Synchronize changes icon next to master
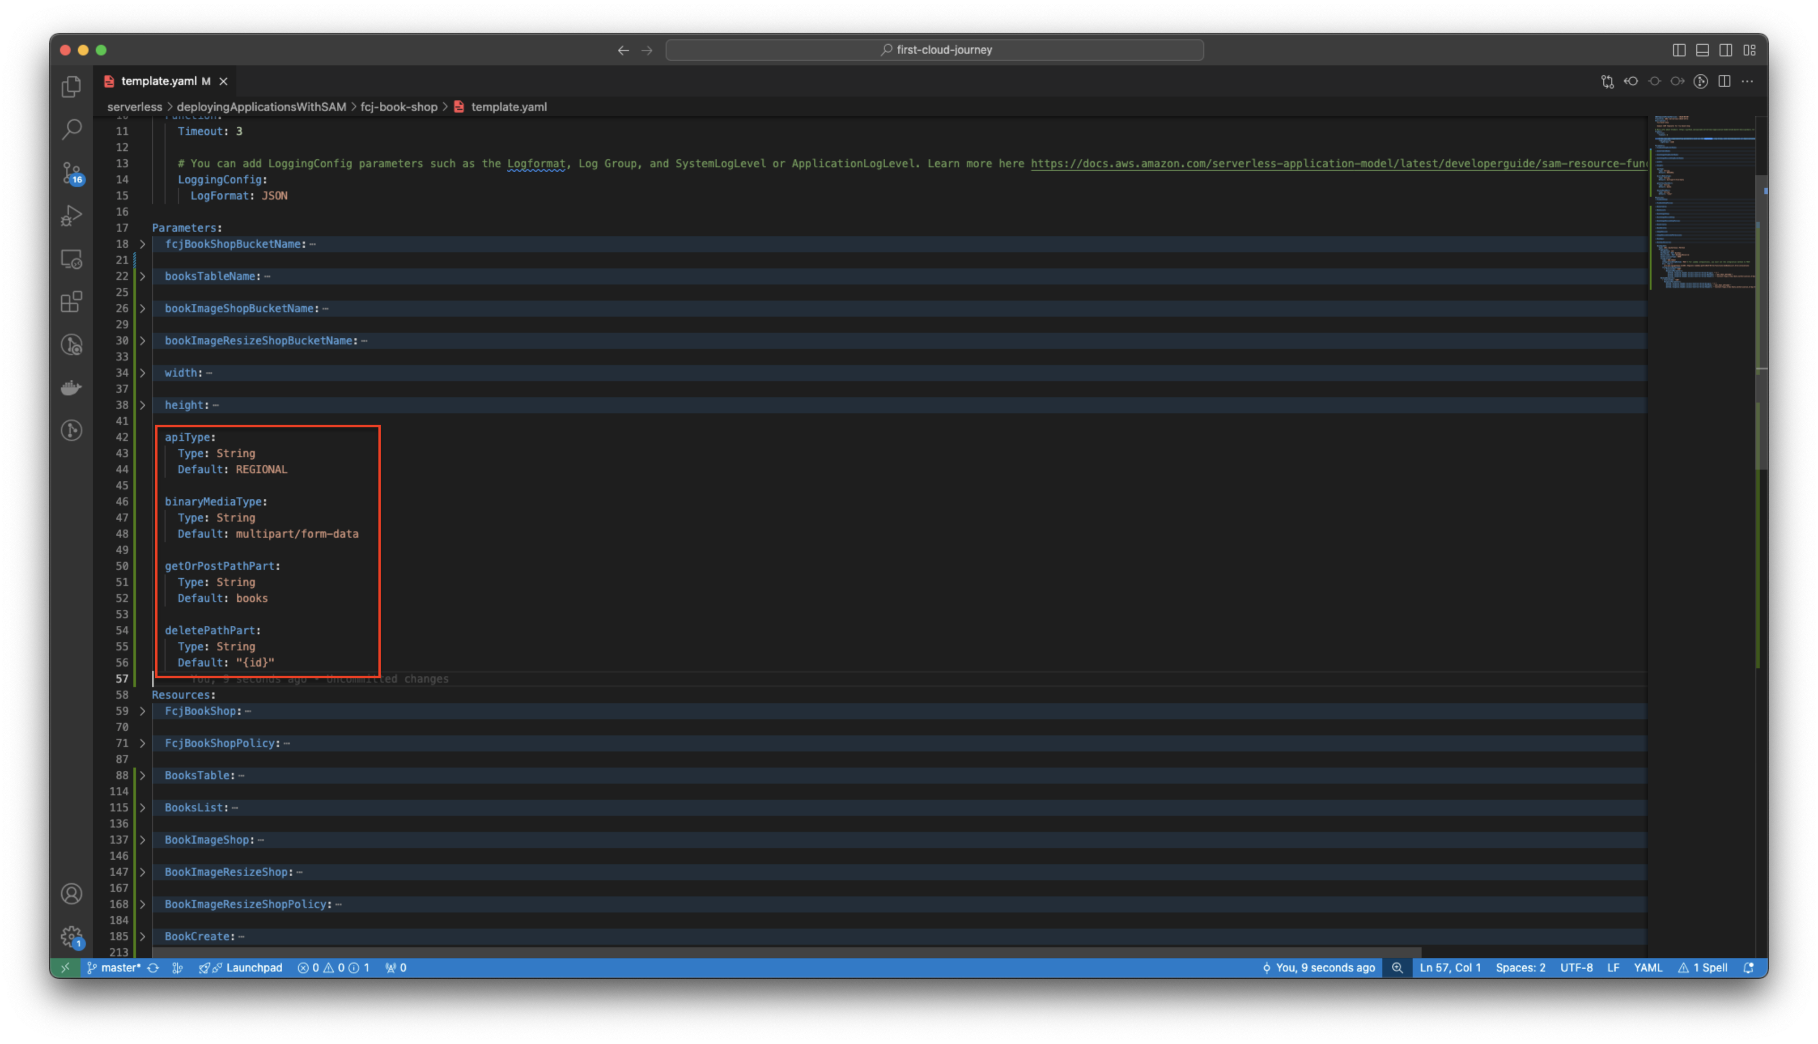The width and height of the screenshot is (1818, 1044). pyautogui.click(x=153, y=968)
